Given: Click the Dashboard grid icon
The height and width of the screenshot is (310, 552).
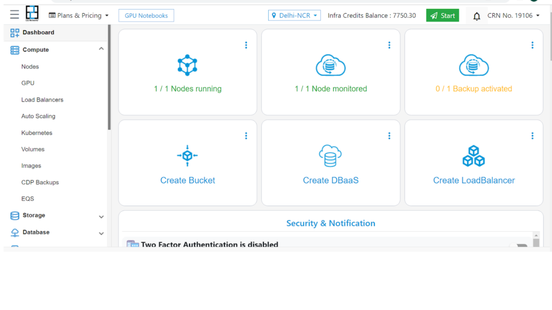Looking at the screenshot, I should tap(15, 33).
